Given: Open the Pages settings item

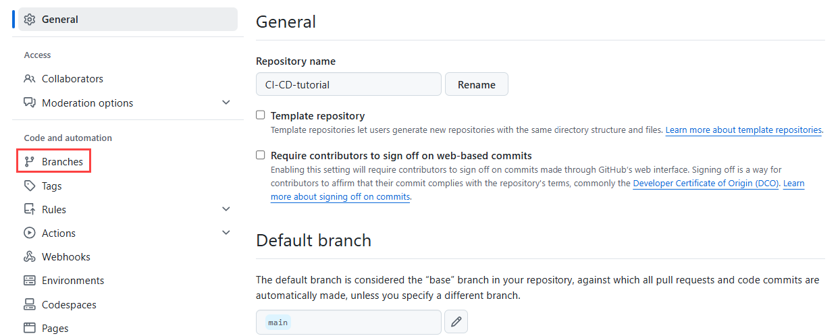Looking at the screenshot, I should click(55, 329).
